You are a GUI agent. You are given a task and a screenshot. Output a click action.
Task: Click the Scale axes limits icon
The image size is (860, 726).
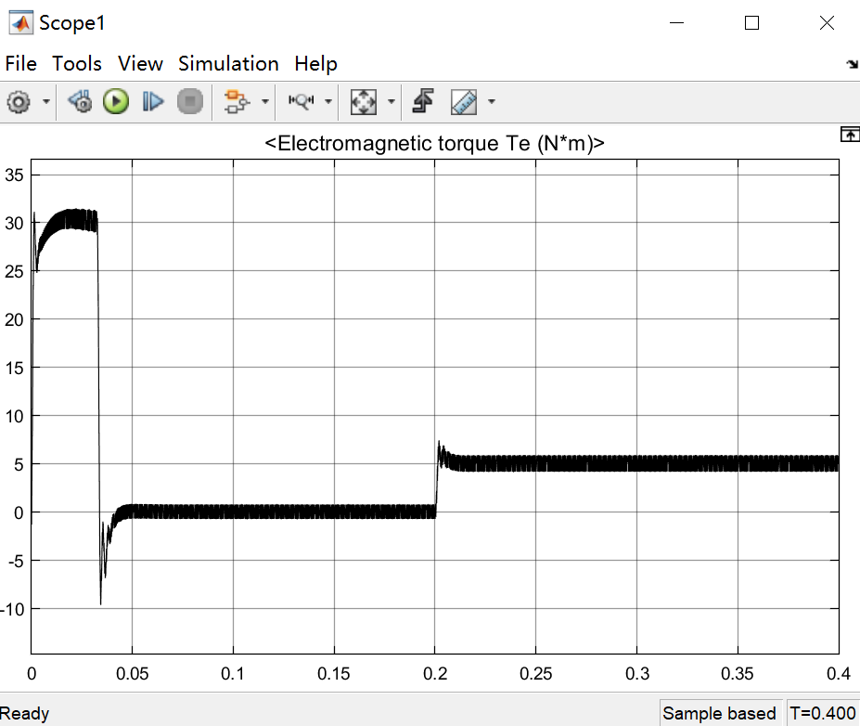tap(363, 102)
